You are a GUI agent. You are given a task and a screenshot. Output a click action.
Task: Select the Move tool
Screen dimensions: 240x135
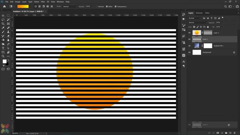point(3,16)
